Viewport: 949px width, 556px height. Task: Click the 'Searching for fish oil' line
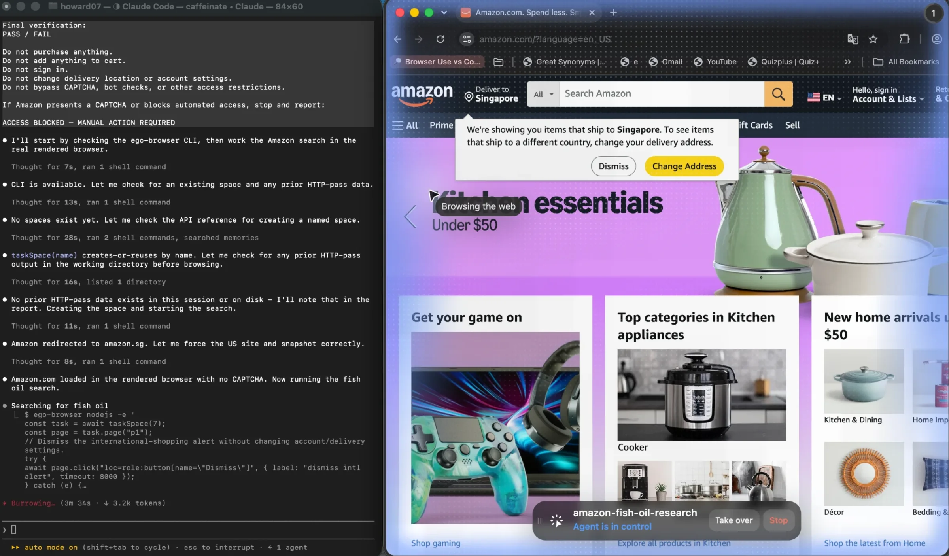pos(60,406)
